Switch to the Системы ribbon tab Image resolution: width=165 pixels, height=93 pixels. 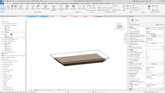coord(38,3)
